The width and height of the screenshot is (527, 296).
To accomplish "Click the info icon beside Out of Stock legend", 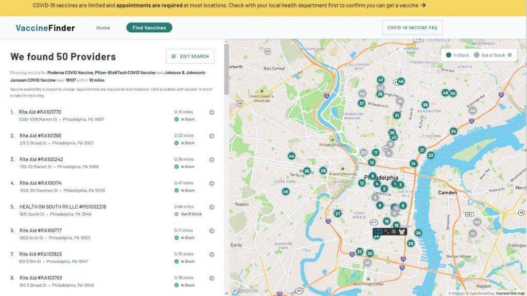I will click(x=510, y=55).
